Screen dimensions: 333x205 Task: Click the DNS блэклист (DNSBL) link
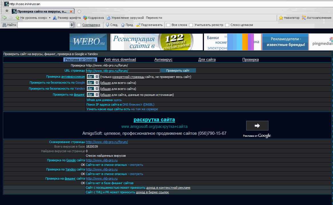pyautogui.click(x=138, y=104)
